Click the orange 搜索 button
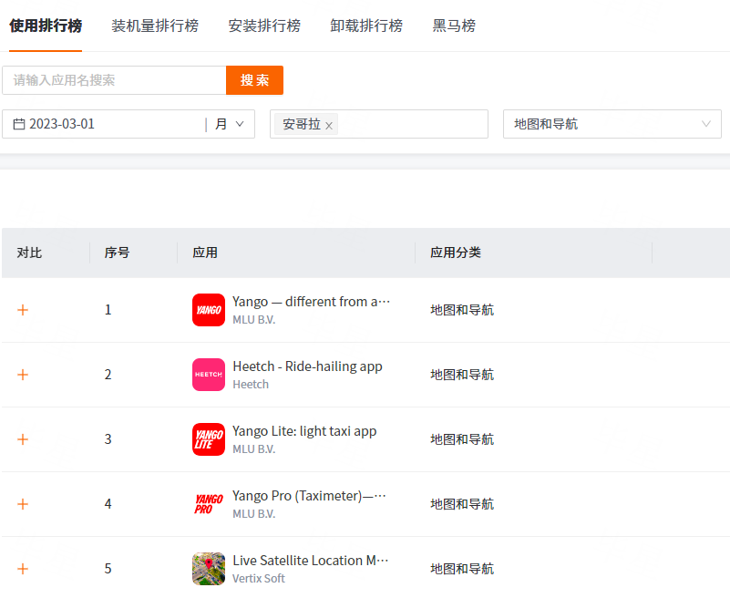The image size is (730, 598). click(x=254, y=80)
